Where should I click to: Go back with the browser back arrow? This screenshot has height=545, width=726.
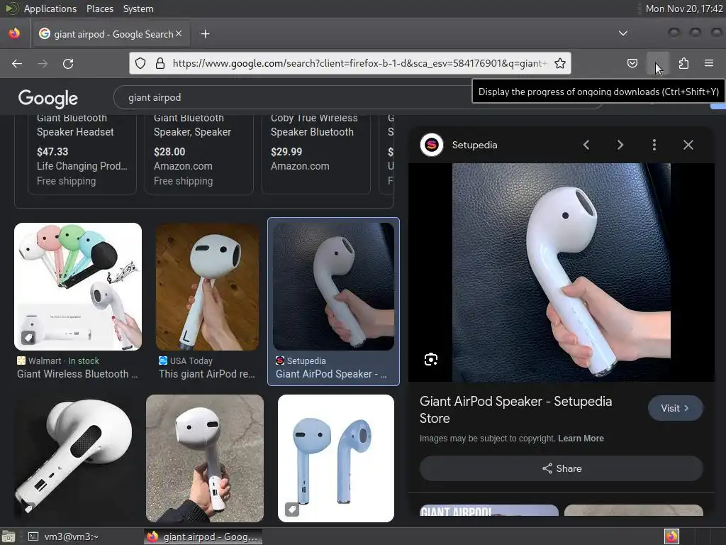click(17, 63)
